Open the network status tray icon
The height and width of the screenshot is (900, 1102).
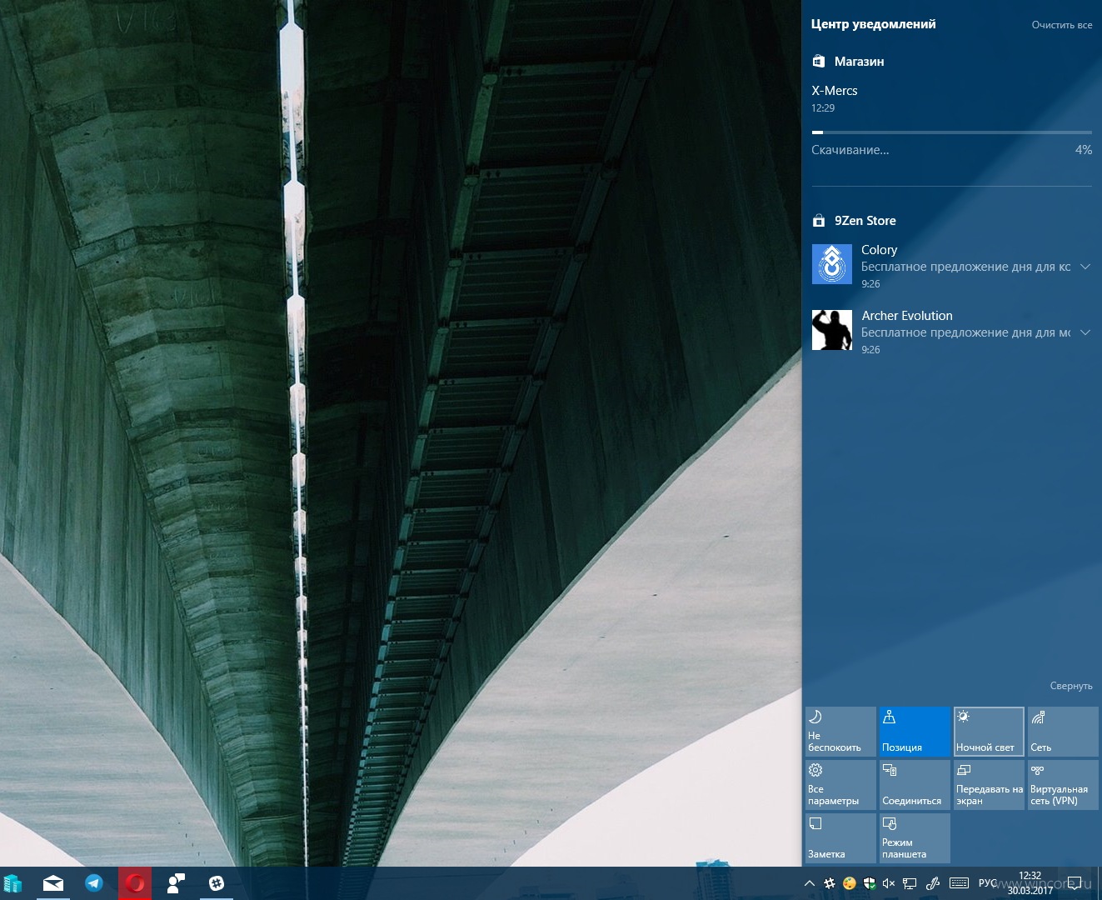(x=910, y=883)
